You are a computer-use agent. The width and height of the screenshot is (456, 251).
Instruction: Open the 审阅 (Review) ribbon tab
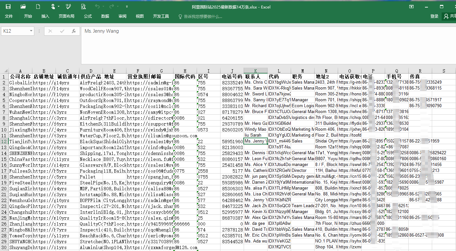(x=122, y=16)
